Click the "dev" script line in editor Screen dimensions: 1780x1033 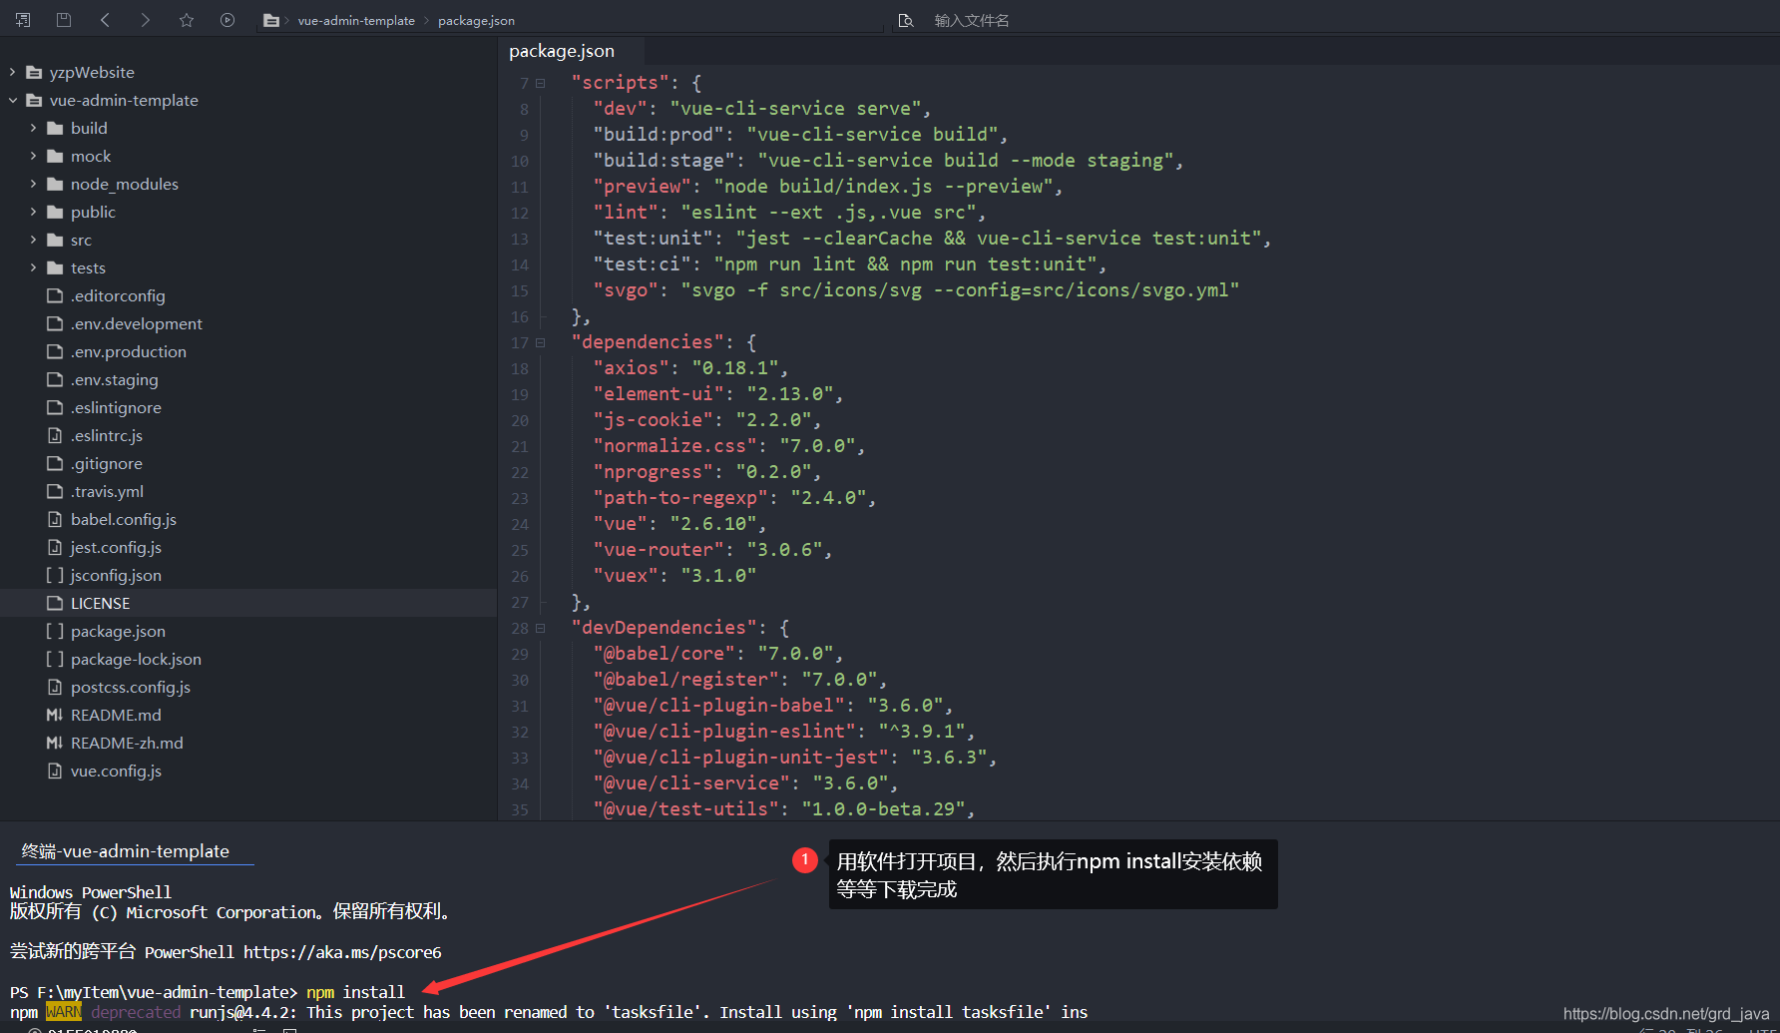pos(762,109)
